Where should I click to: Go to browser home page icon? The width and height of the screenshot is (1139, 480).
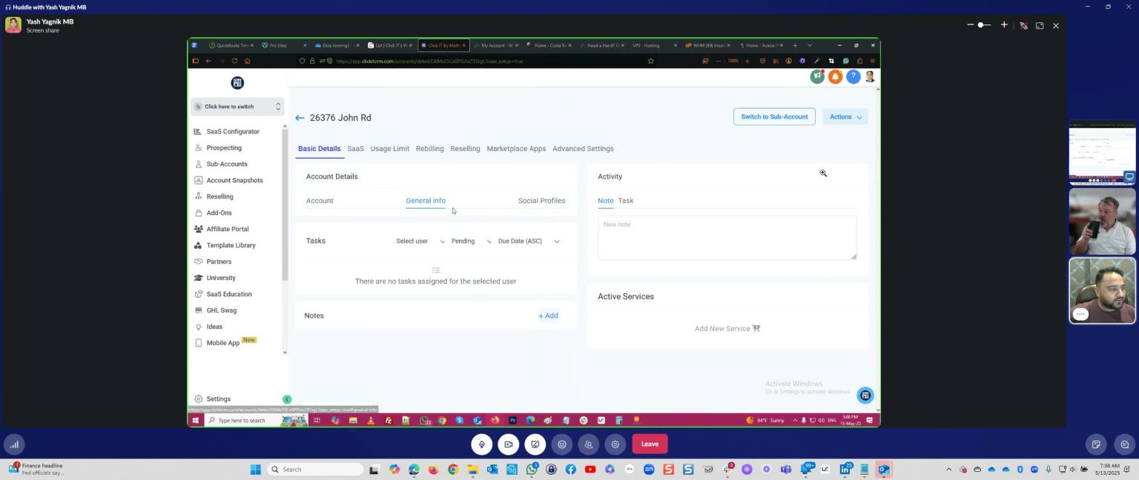247,61
